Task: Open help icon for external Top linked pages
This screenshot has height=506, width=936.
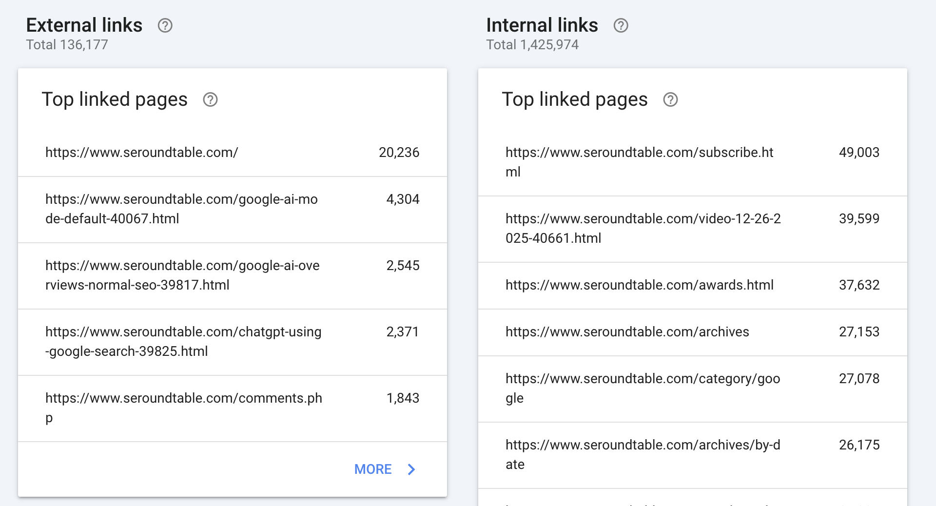Action: (210, 99)
